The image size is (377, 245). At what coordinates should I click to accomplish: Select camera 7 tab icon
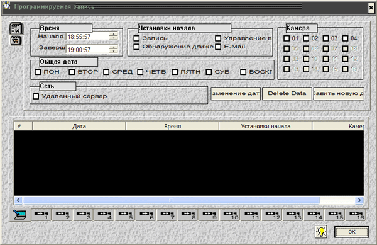[x=167, y=215]
